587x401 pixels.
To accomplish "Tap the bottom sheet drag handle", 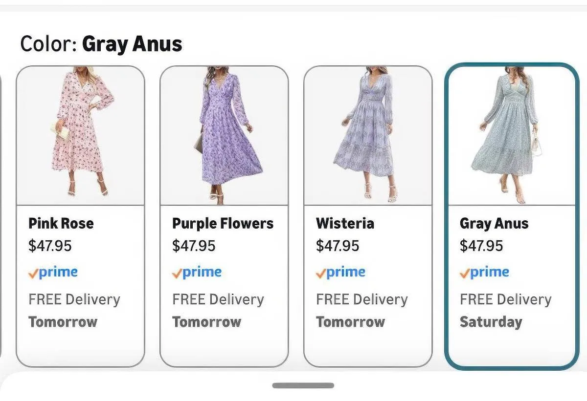I will pyautogui.click(x=303, y=386).
